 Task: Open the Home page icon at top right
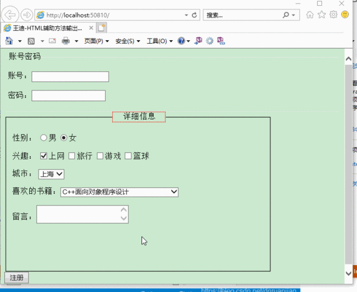(310, 15)
